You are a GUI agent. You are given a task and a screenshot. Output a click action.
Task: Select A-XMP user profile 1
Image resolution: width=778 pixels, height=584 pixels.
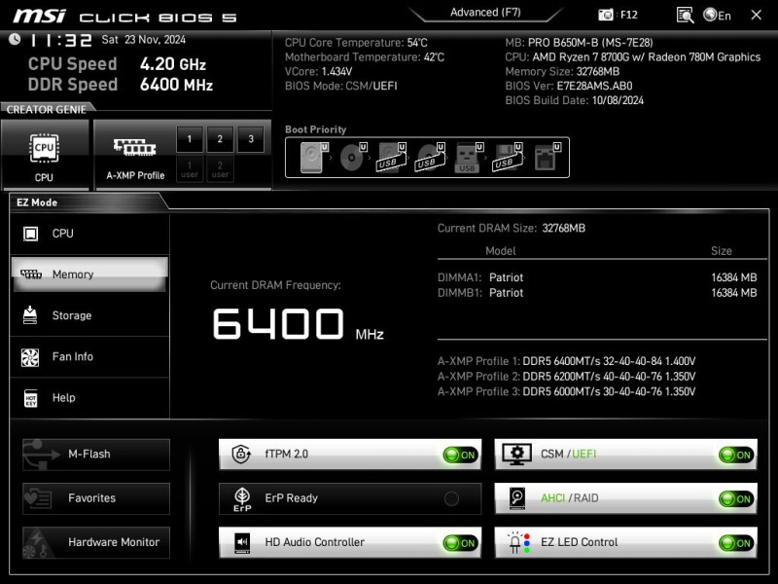pos(190,168)
